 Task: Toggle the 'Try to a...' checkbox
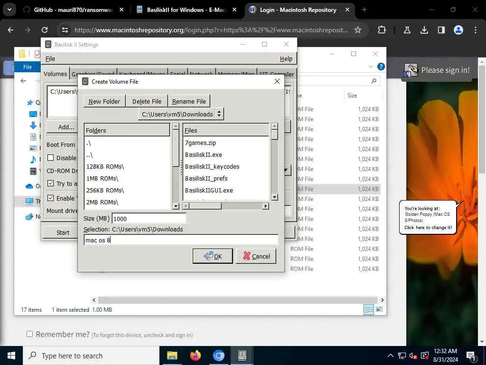tap(50, 183)
